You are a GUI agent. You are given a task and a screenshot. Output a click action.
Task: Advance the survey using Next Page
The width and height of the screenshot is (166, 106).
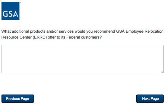tap(150, 99)
